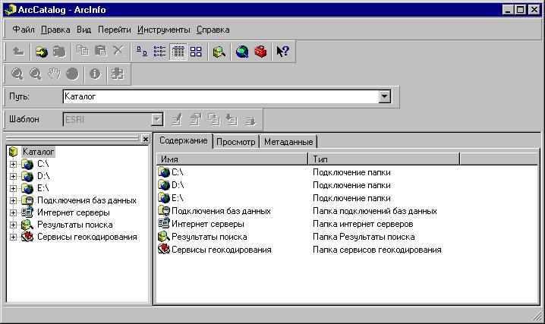The height and width of the screenshot is (324, 545).
Task: Expand the E:\ tree node
Action: pos(13,188)
